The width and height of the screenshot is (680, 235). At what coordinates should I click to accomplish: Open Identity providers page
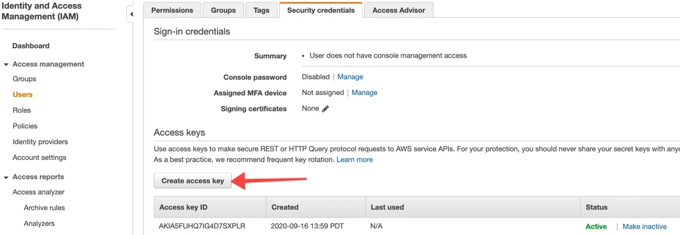[40, 142]
